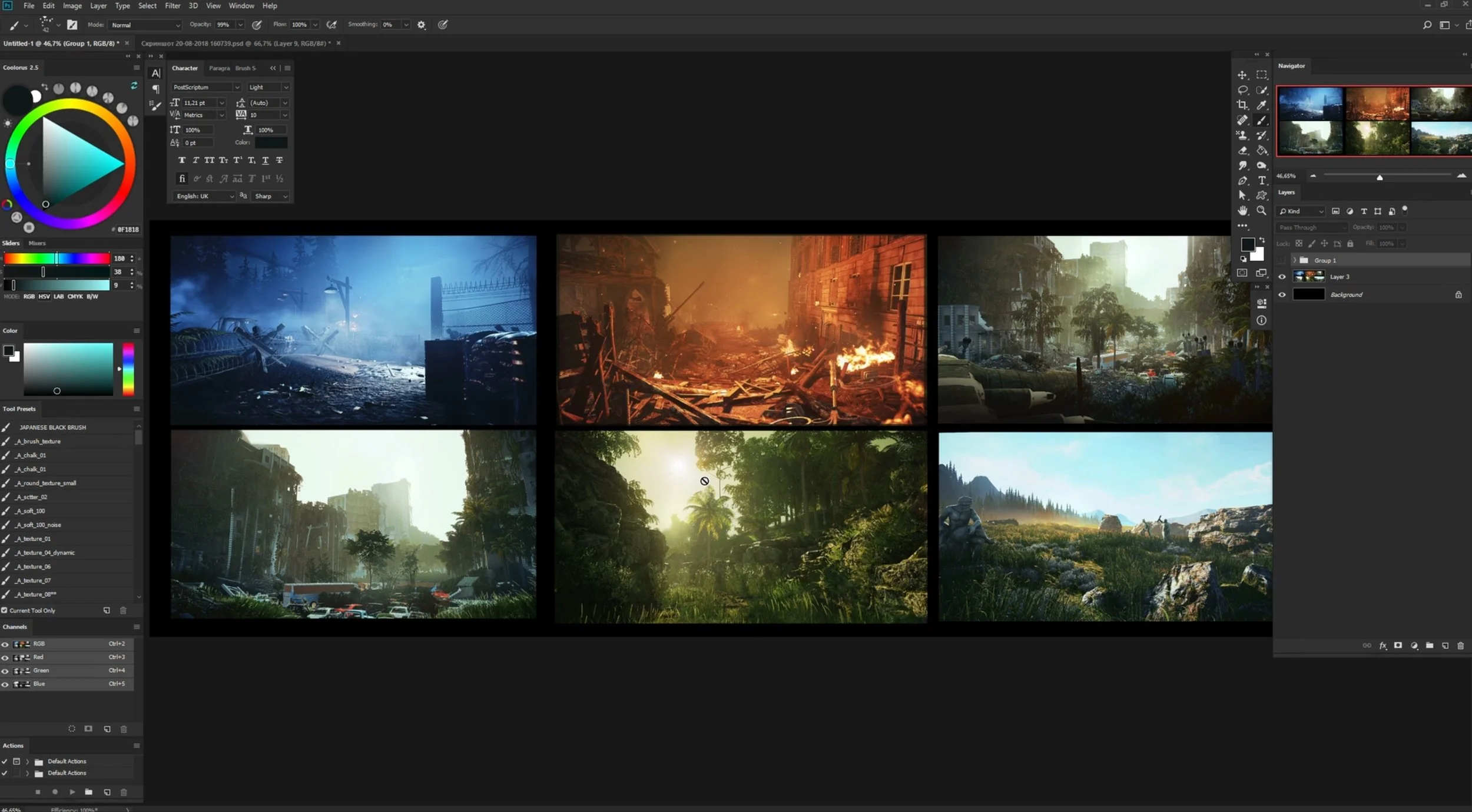Toggle Current Tool Only checkbox
This screenshot has width=1472, height=812.
coord(5,611)
